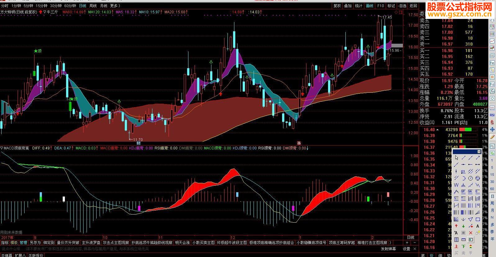This screenshot has height=257, width=496.
Task: Insert a green down-arrow marker
Action: pos(463,226)
